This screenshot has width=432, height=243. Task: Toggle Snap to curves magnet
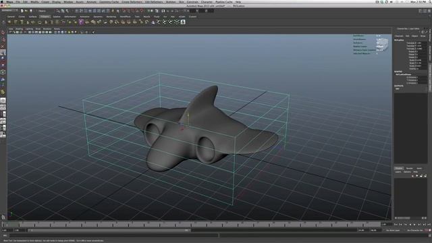[x=128, y=11]
